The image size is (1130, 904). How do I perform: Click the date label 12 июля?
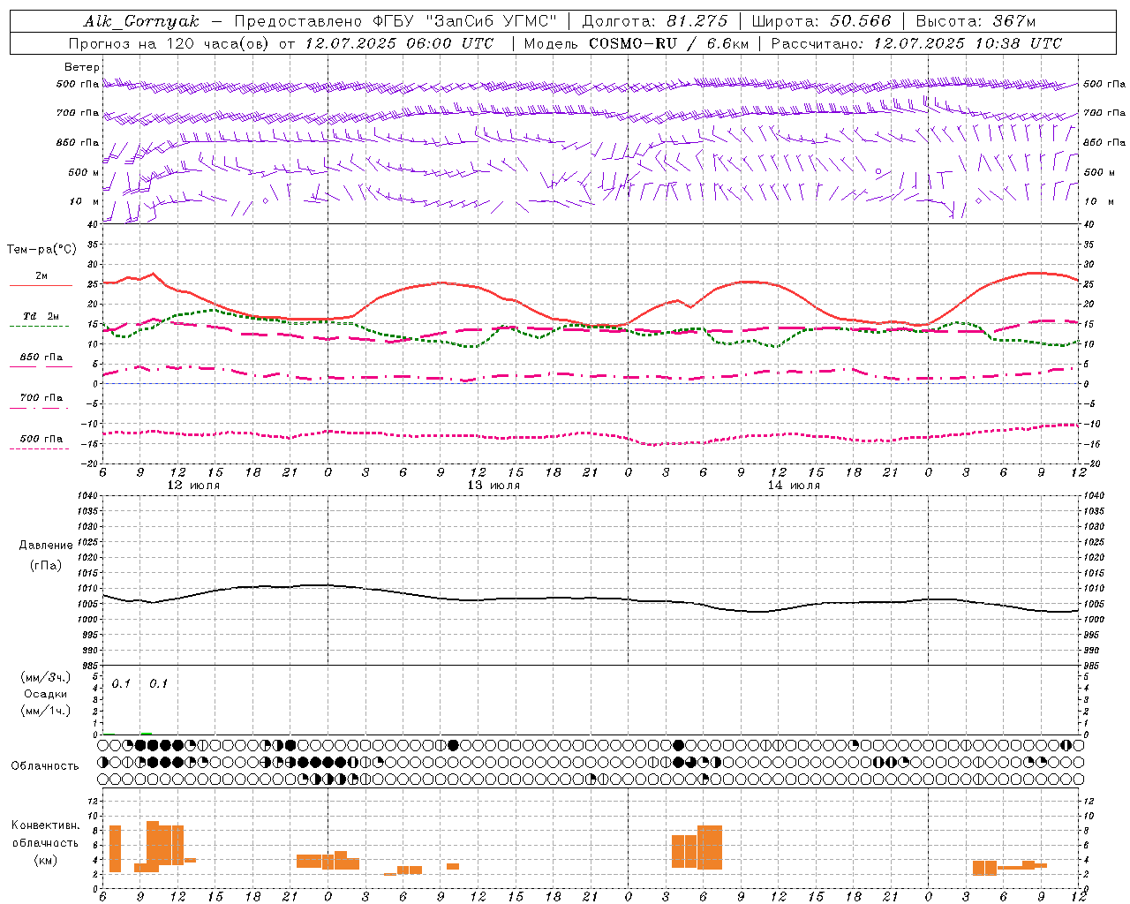click(193, 485)
